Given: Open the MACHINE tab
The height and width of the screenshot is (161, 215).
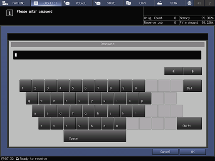Looking at the screenshot, I should tap(15, 3).
